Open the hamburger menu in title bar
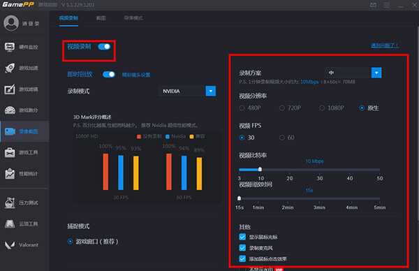Viewport: 419px width, 271px height. click(x=386, y=5)
